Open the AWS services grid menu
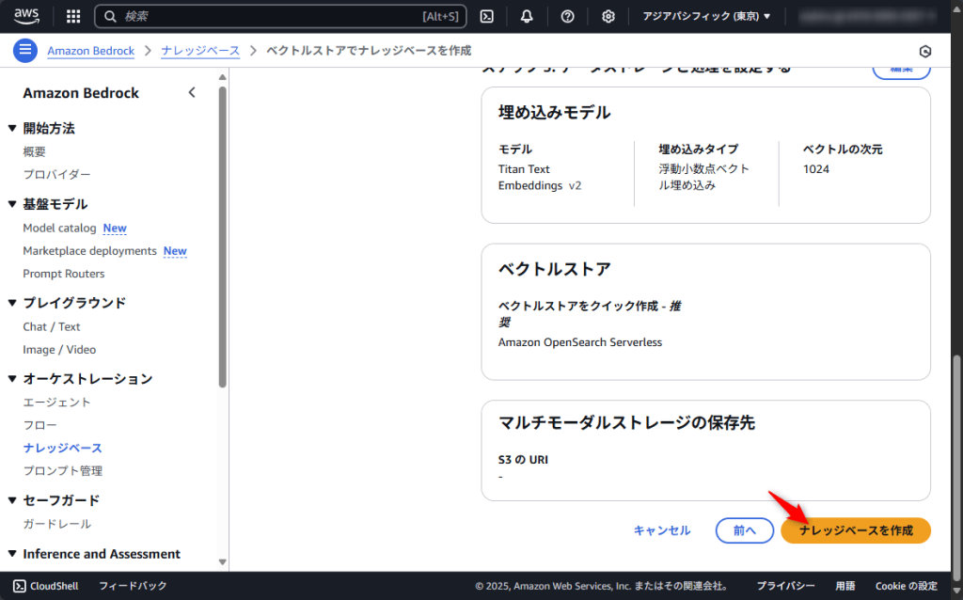 (x=73, y=17)
